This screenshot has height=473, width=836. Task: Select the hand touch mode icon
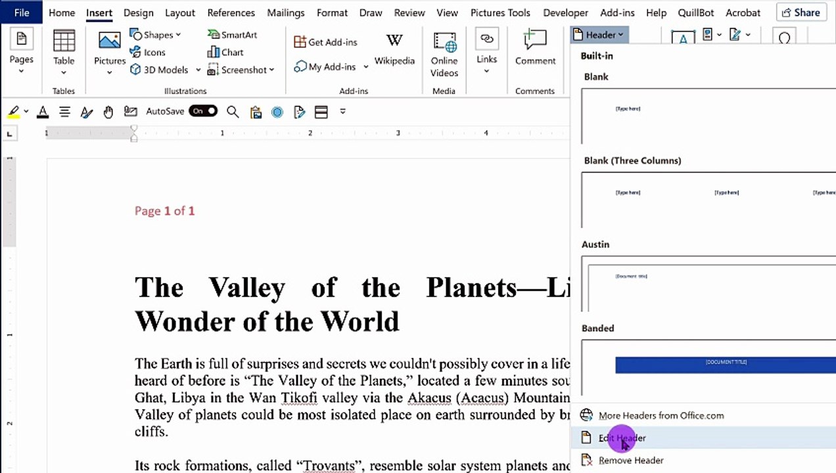click(x=108, y=112)
